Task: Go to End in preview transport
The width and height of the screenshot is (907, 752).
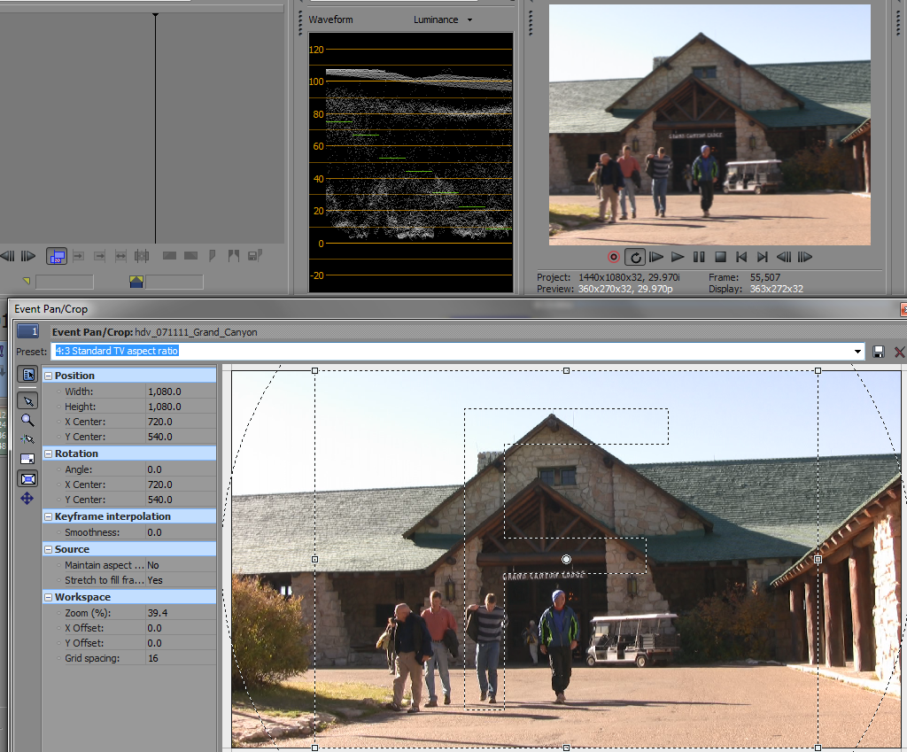Action: pos(763,257)
